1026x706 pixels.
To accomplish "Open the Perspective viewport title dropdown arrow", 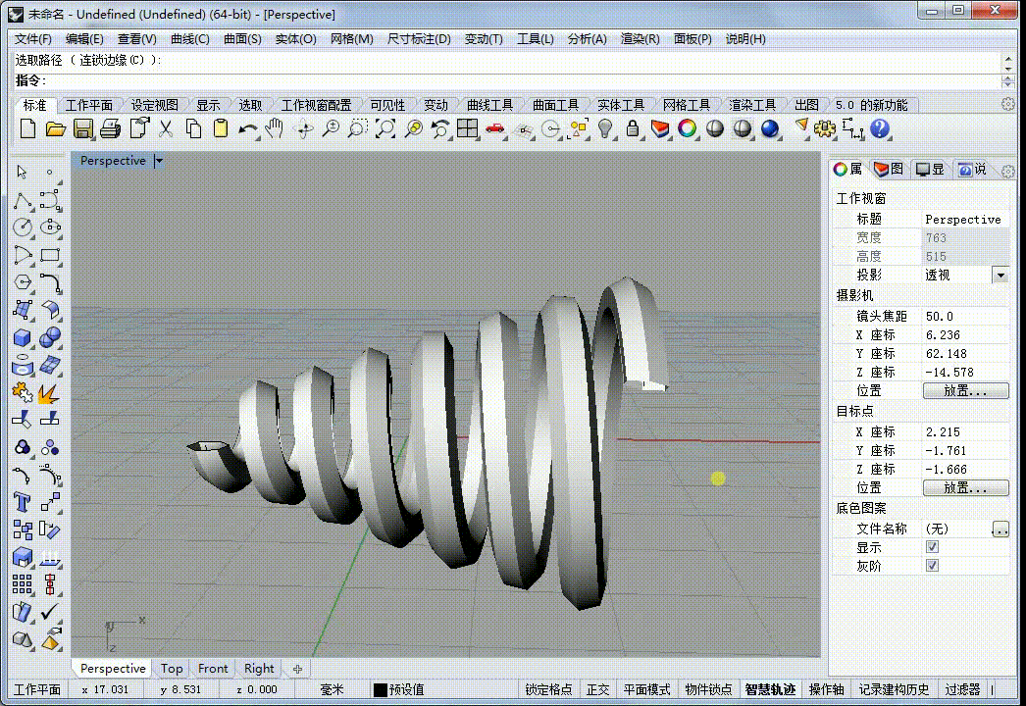I will tap(158, 160).
